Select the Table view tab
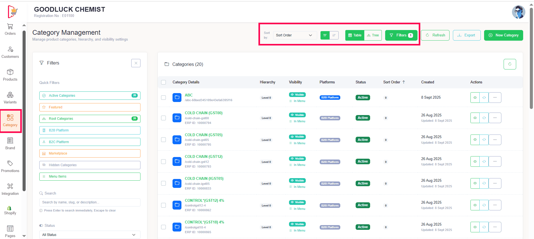The height and width of the screenshot is (239, 534). pyautogui.click(x=355, y=35)
